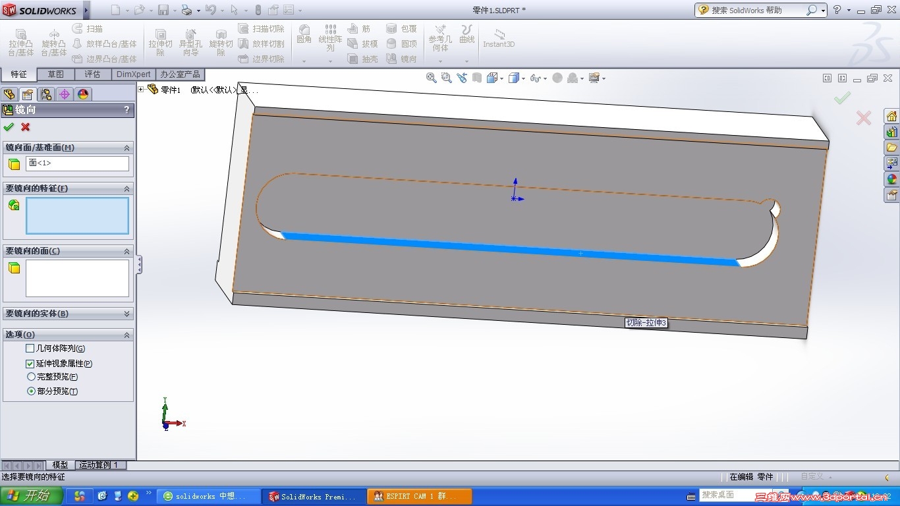
Task: Click the 曲线 curves tool
Action: (x=466, y=34)
